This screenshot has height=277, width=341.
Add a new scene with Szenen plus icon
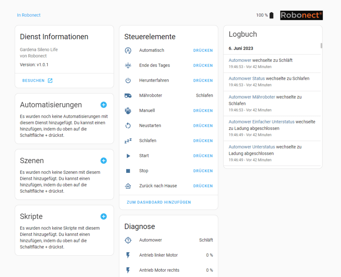[x=104, y=161]
